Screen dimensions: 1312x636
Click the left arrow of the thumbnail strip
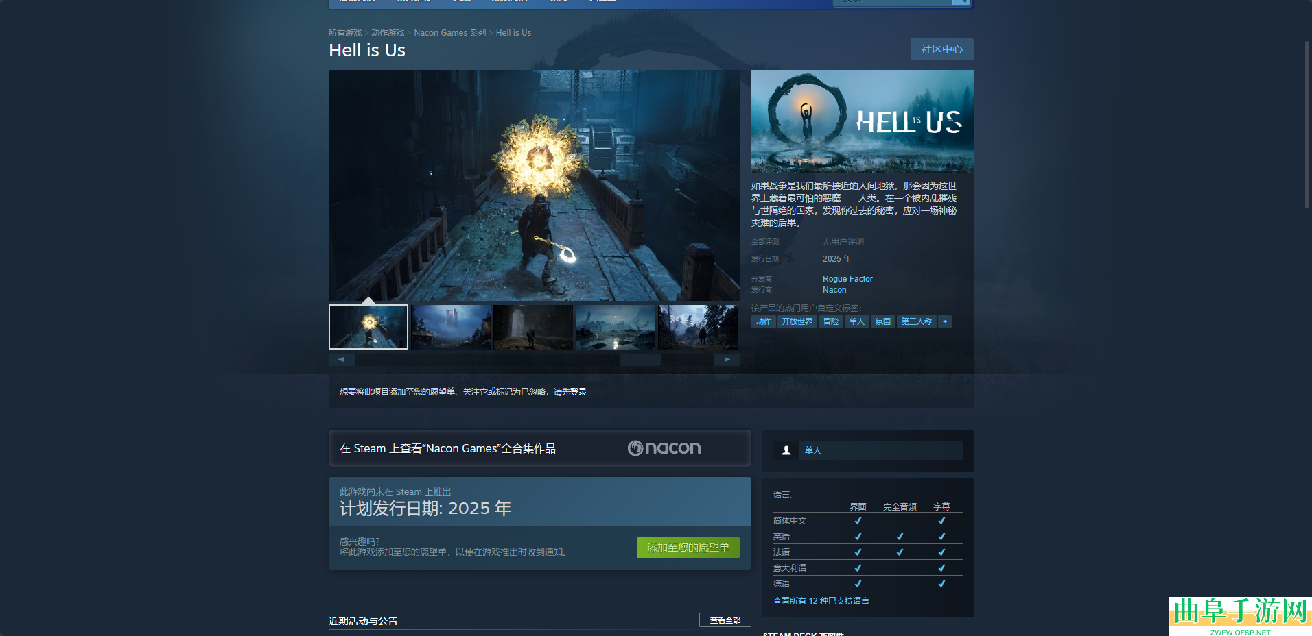click(341, 359)
